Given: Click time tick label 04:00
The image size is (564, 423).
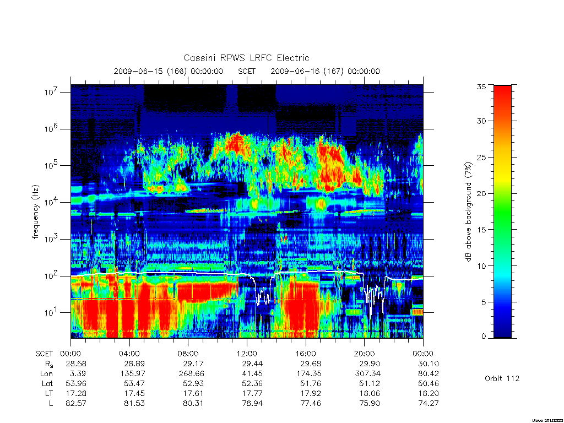Looking at the screenshot, I should 129,354.
